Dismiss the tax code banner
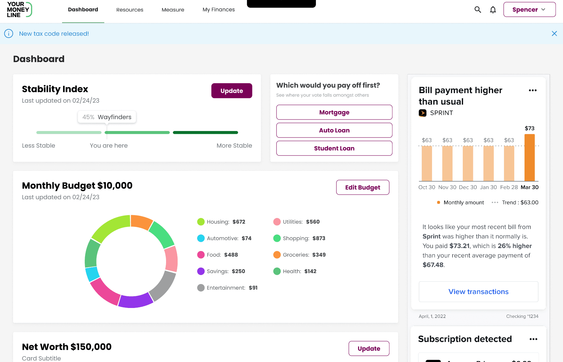Screen dimensions: 563x362 click(x=554, y=34)
